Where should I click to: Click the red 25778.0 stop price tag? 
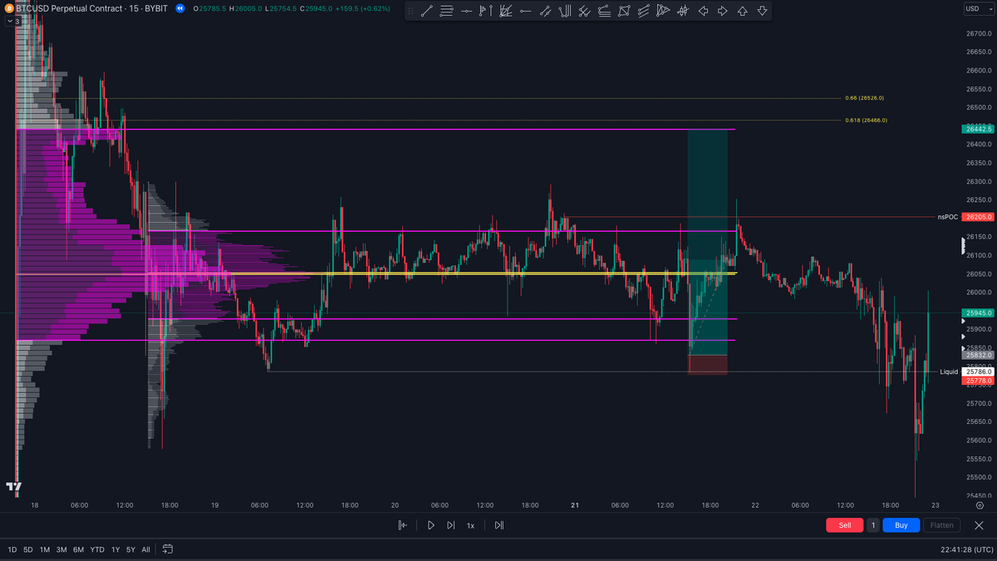coord(977,380)
